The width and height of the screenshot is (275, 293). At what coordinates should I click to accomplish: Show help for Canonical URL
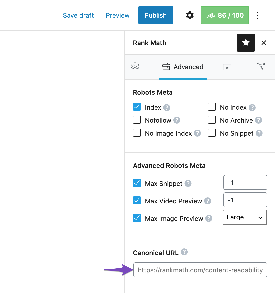pos(184,252)
